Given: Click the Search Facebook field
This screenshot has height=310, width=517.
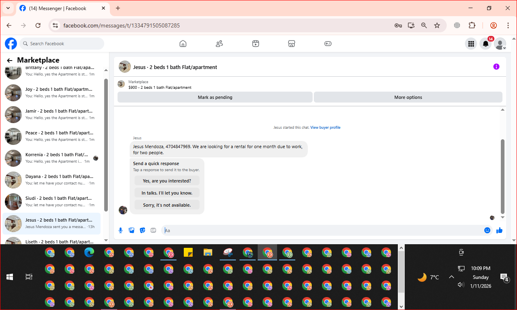Looking at the screenshot, I should pyautogui.click(x=62, y=44).
